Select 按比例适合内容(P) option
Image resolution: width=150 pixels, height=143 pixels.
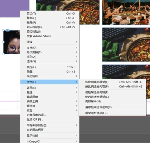tap(112, 86)
